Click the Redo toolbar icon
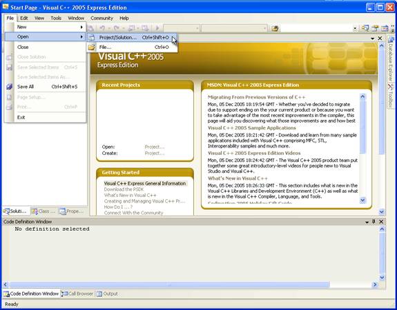The height and width of the screenshot is (310, 397). (x=117, y=28)
